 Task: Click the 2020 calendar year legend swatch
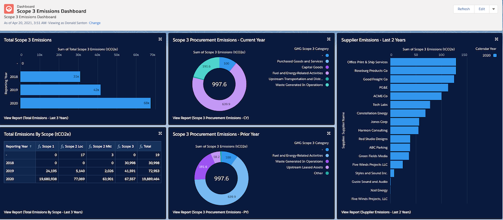pyautogui.click(x=494, y=56)
